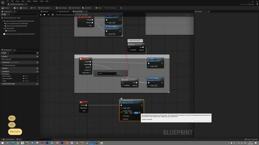Open compile options menu beside Compile

point(10,8)
